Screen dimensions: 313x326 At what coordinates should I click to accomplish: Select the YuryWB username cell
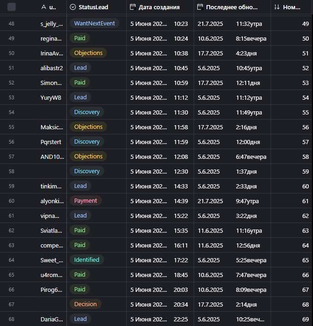(x=51, y=97)
